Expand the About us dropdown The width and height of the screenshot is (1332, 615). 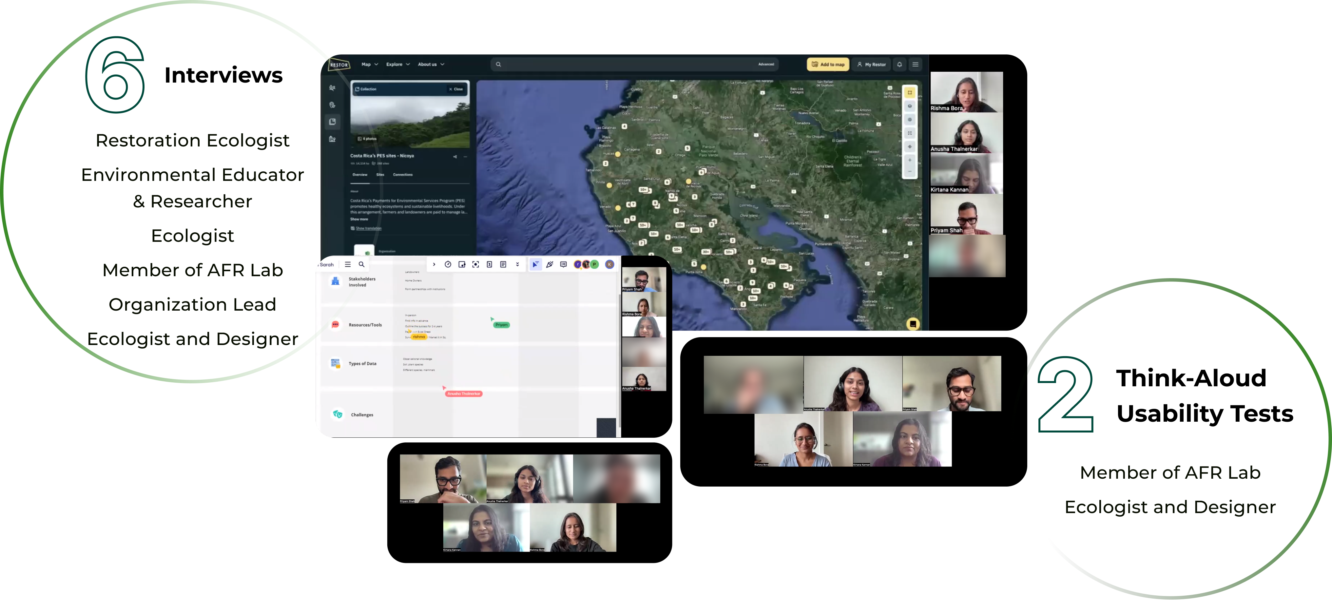click(x=431, y=65)
